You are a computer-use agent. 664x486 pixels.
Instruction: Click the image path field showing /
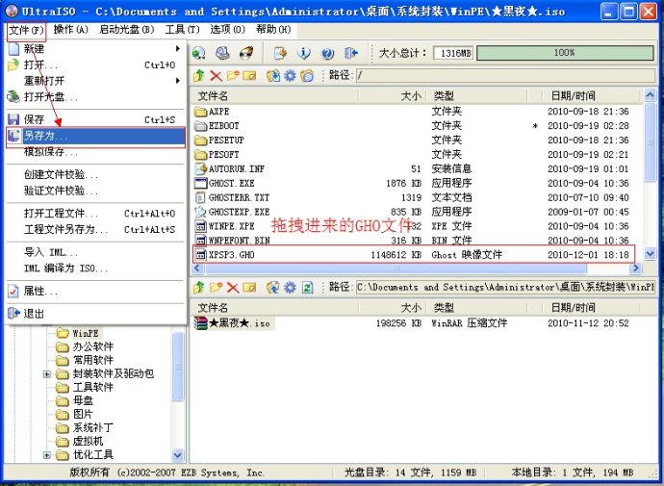505,76
